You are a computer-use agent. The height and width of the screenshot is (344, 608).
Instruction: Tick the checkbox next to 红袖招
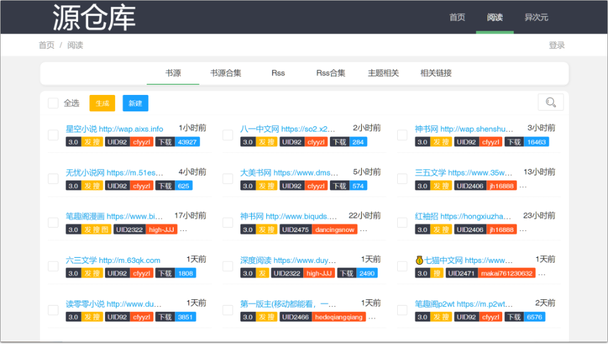pyautogui.click(x=402, y=223)
